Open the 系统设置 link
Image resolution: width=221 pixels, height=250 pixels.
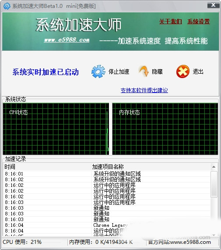click(x=199, y=21)
